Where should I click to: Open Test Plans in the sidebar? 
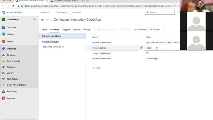(12, 91)
